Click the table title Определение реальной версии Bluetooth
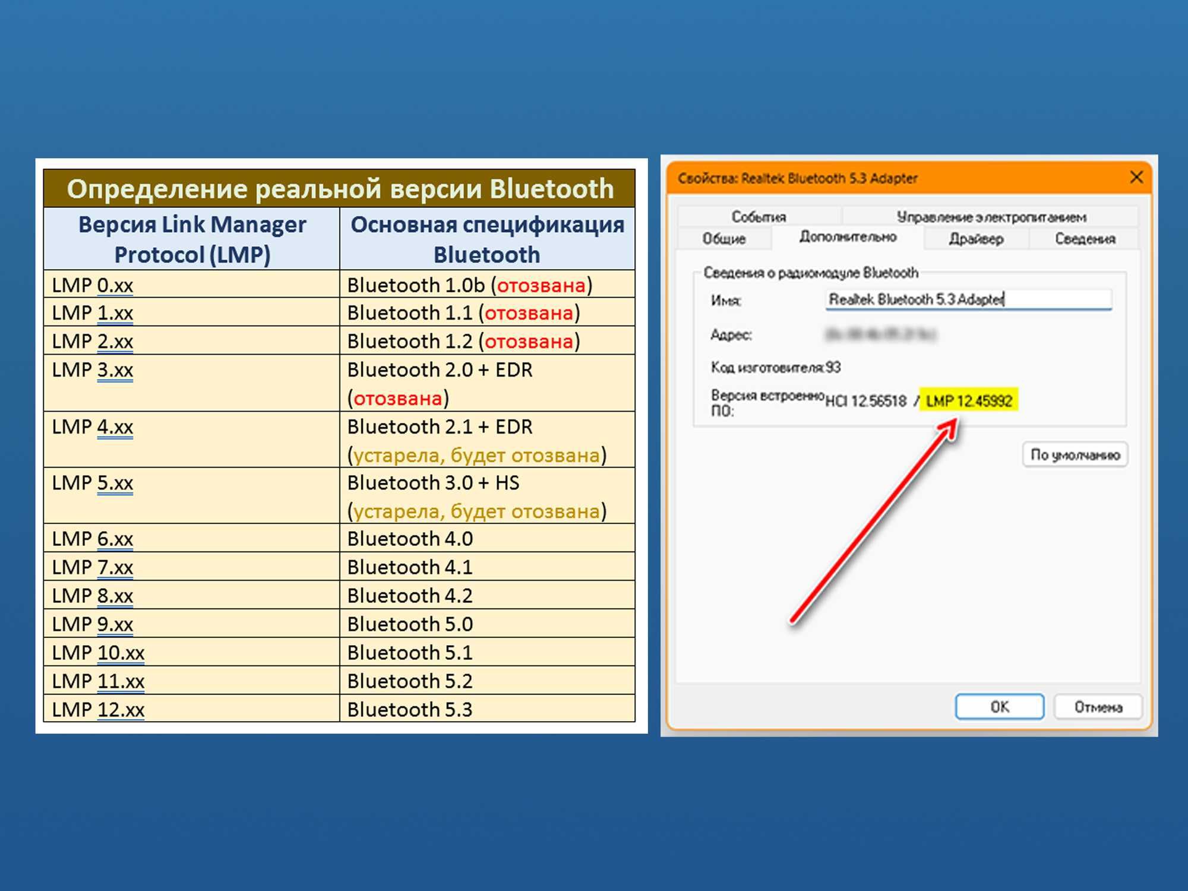This screenshot has height=891, width=1188. tap(340, 188)
